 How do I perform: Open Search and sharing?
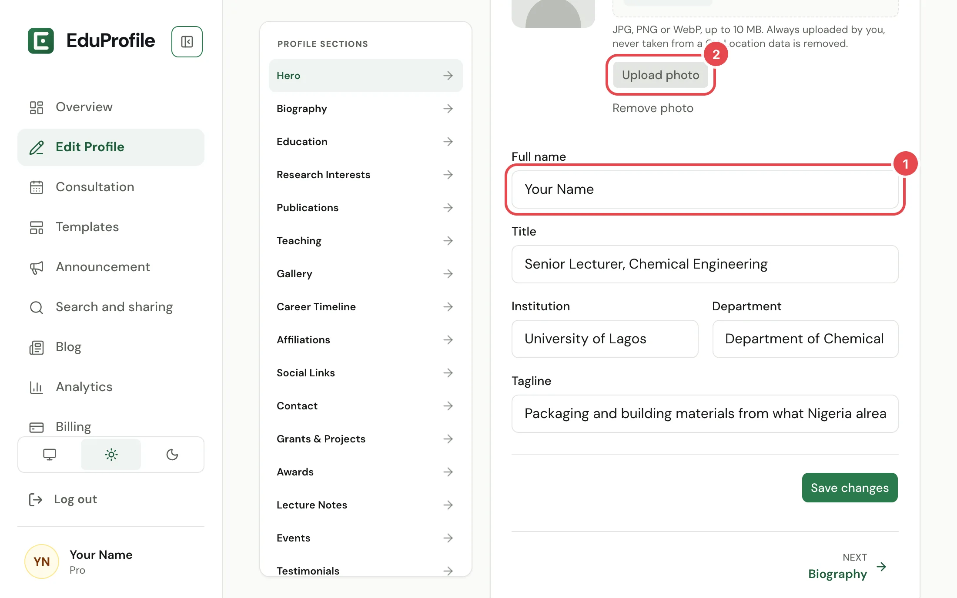click(111, 307)
